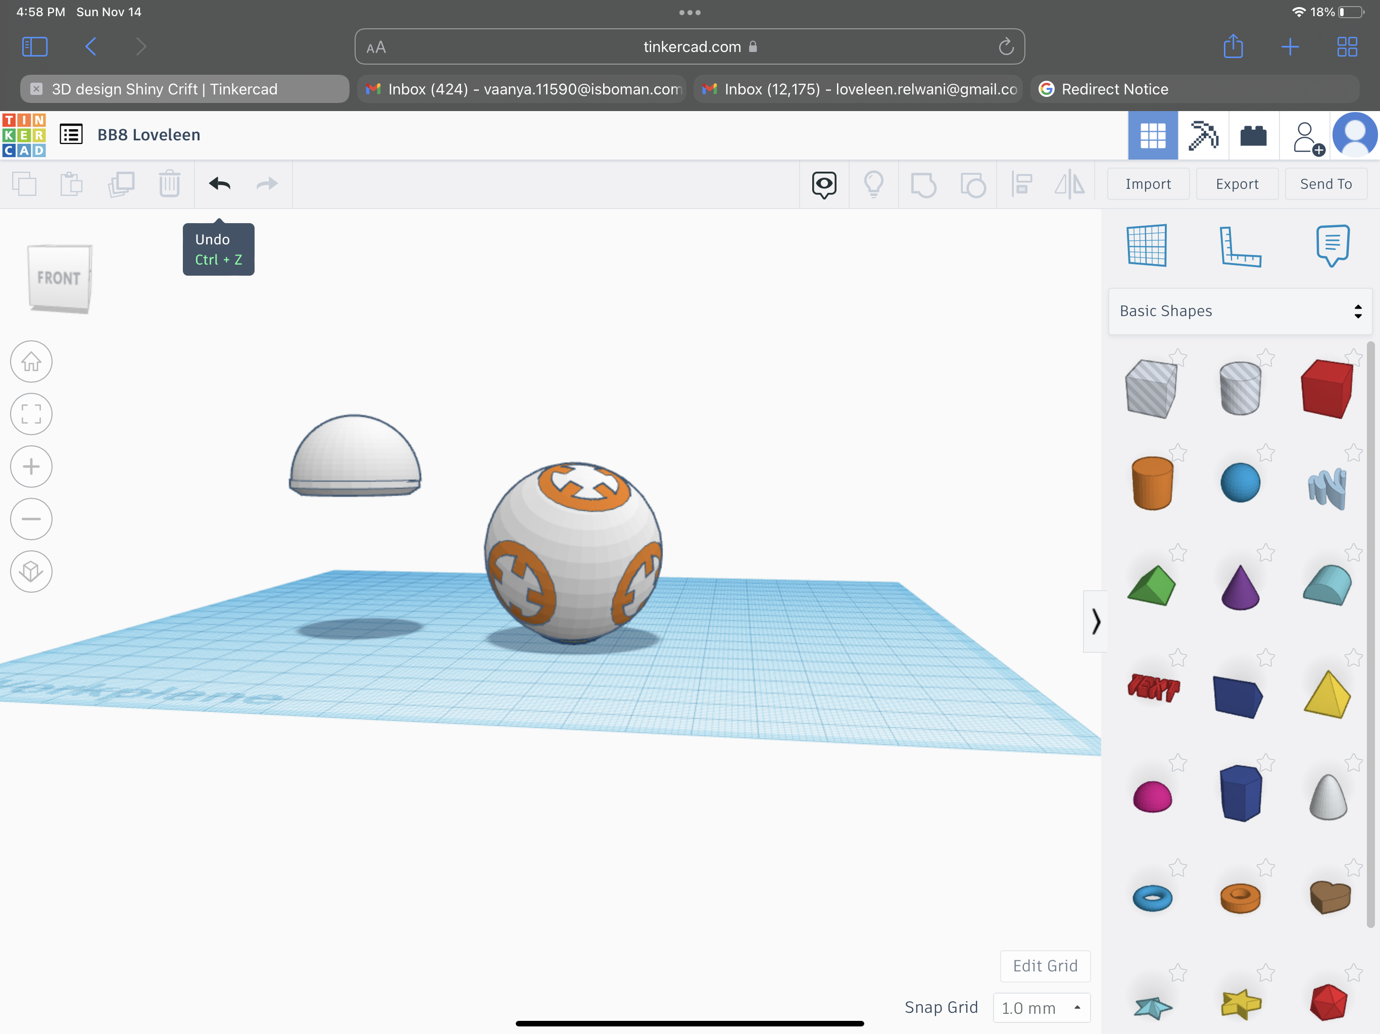
Task: Select the purple Cone shape
Action: [1240, 587]
